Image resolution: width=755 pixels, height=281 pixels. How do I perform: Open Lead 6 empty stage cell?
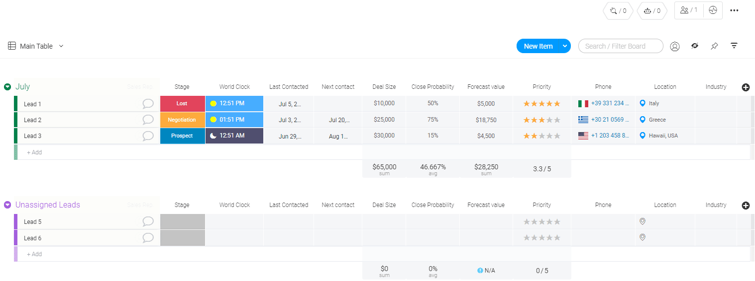pyautogui.click(x=182, y=238)
